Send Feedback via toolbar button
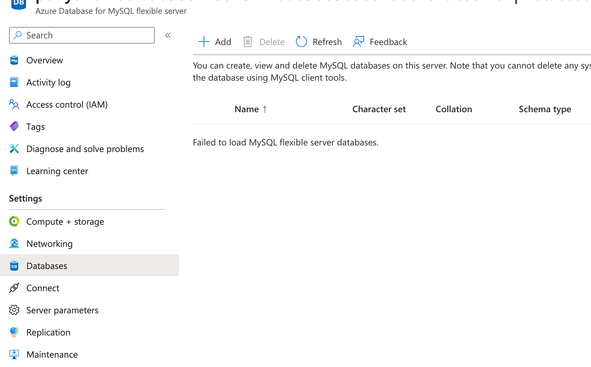 tap(380, 42)
